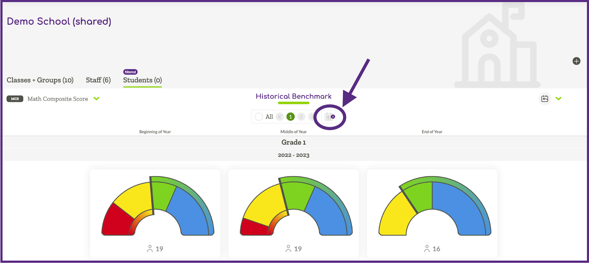589x263 pixels.
Task: Open the Classes + Groups tab
Action: (x=40, y=80)
